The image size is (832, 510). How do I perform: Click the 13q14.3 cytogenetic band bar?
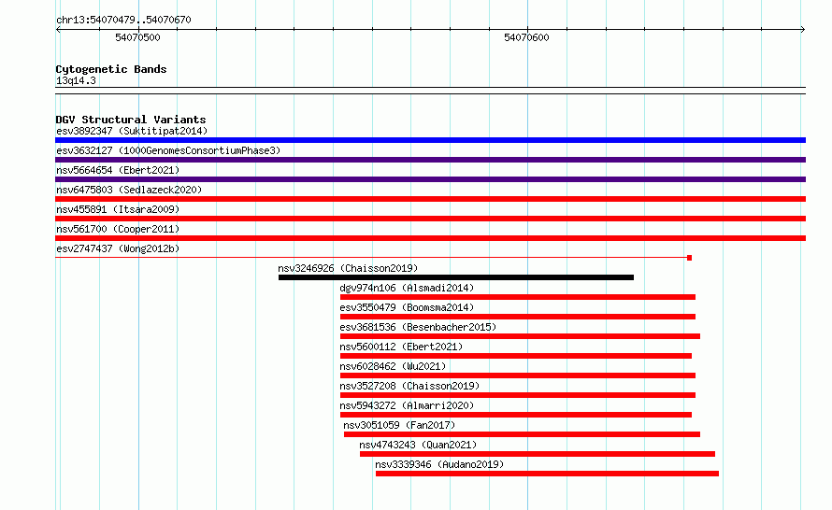pyautogui.click(x=430, y=91)
